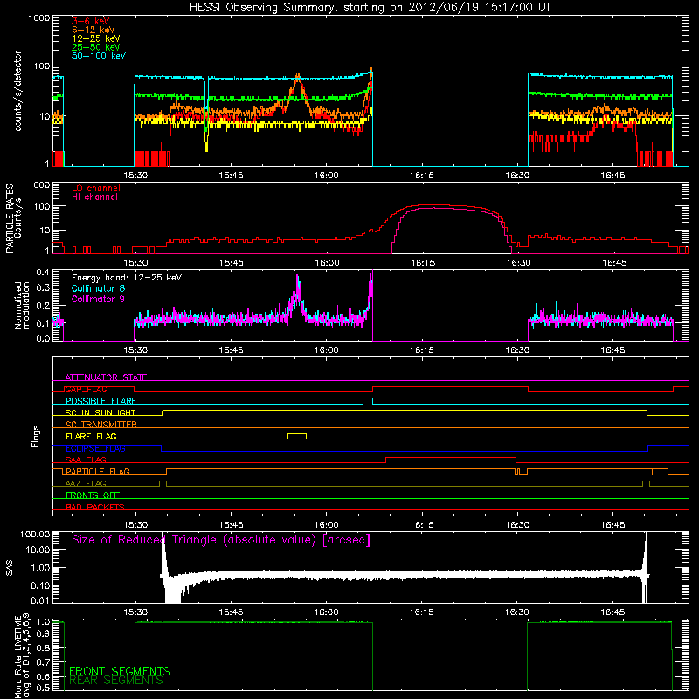This screenshot has height=699, width=699.
Task: Click the 16:15 tick label under flags panel
Action: 422,525
